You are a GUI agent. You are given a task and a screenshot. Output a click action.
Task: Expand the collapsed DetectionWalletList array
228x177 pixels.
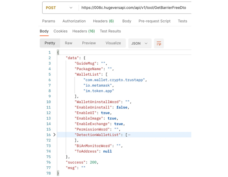[54, 135]
